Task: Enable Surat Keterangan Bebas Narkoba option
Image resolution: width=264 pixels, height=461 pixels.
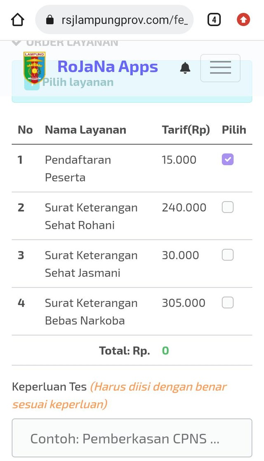Action: point(227,302)
